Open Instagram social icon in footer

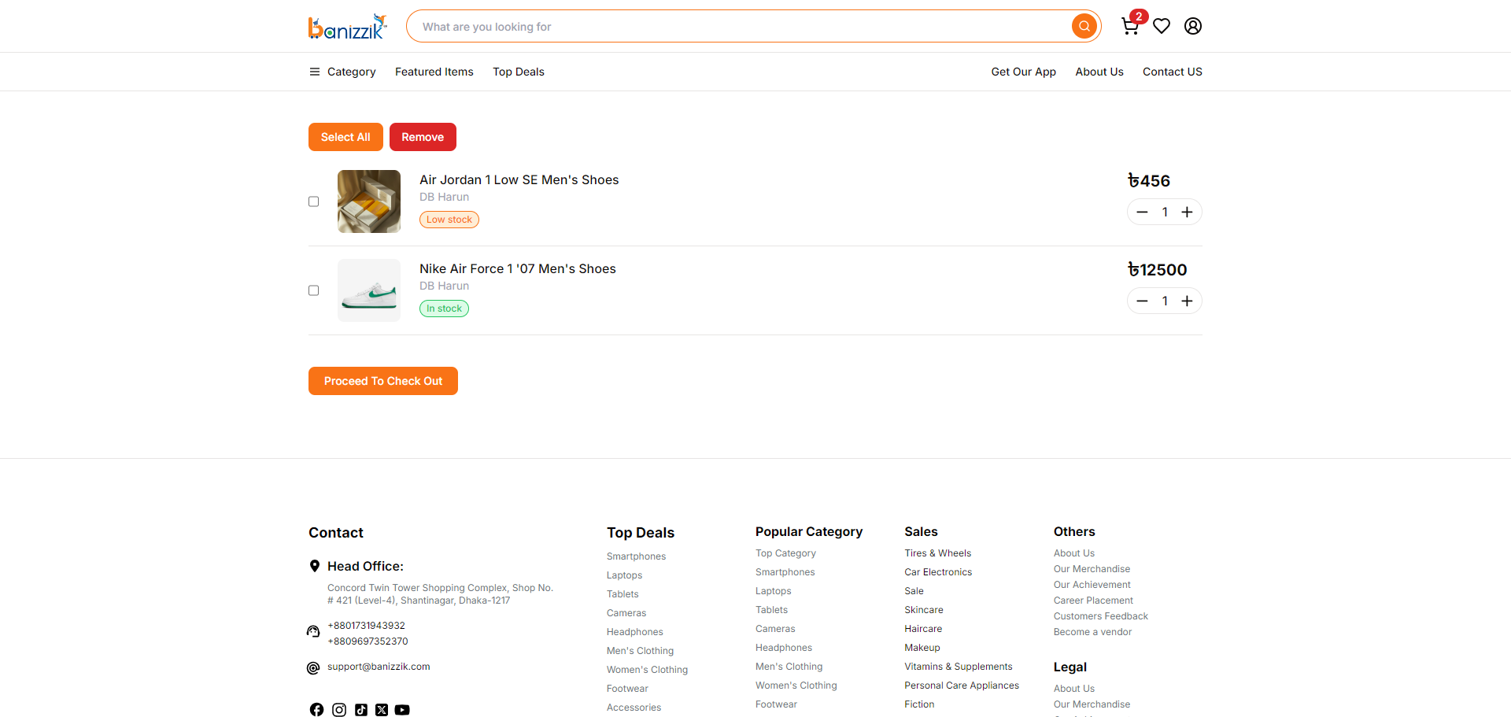point(339,710)
